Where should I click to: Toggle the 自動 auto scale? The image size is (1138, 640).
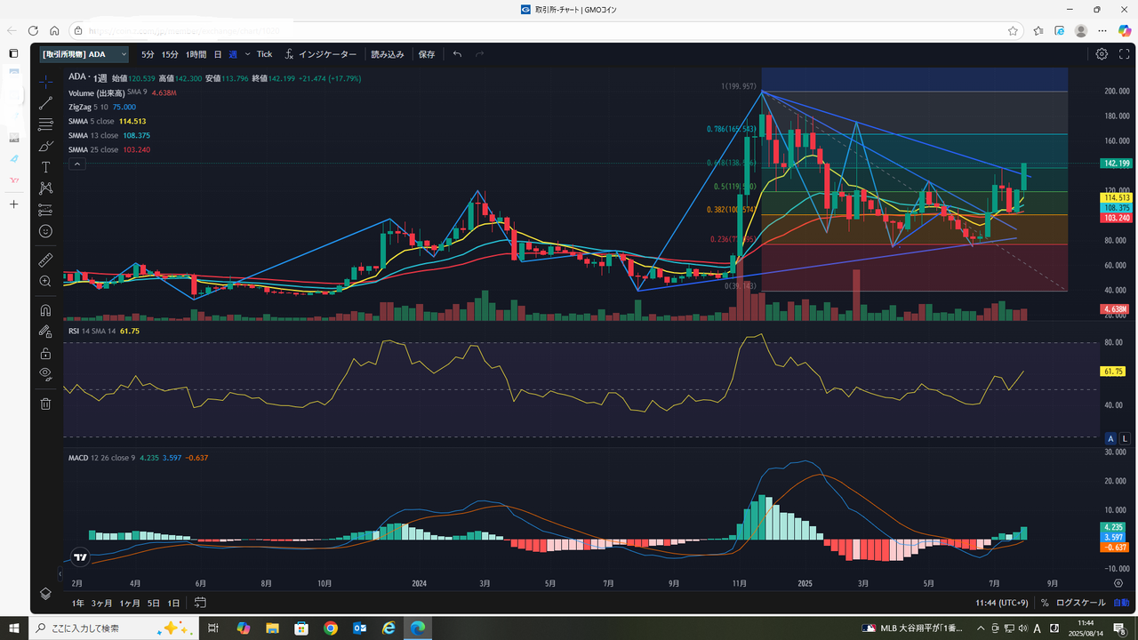click(1120, 603)
